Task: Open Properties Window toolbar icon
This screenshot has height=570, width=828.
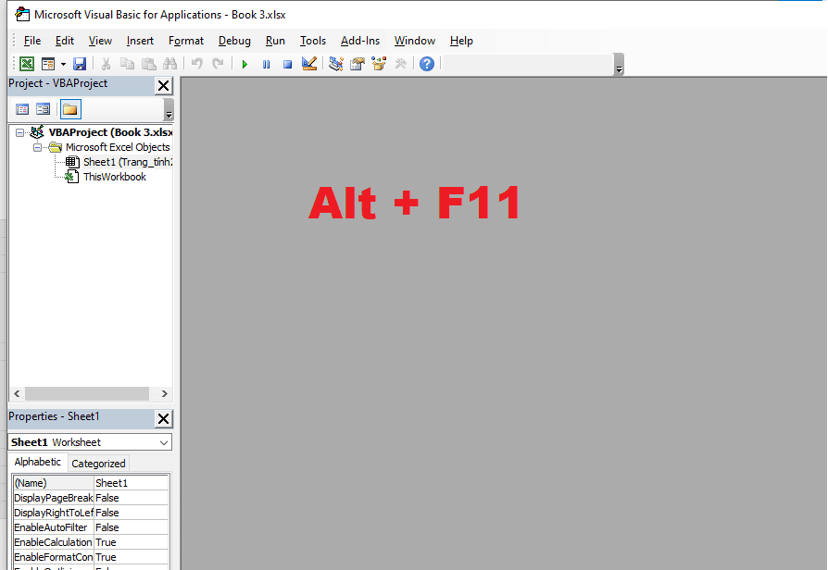Action: coord(358,64)
